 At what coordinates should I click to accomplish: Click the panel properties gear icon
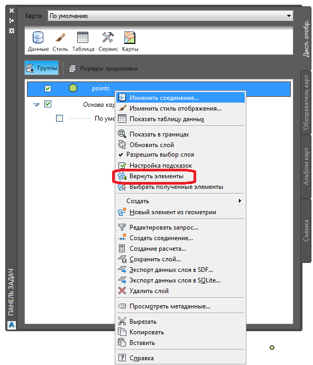(x=12, y=31)
